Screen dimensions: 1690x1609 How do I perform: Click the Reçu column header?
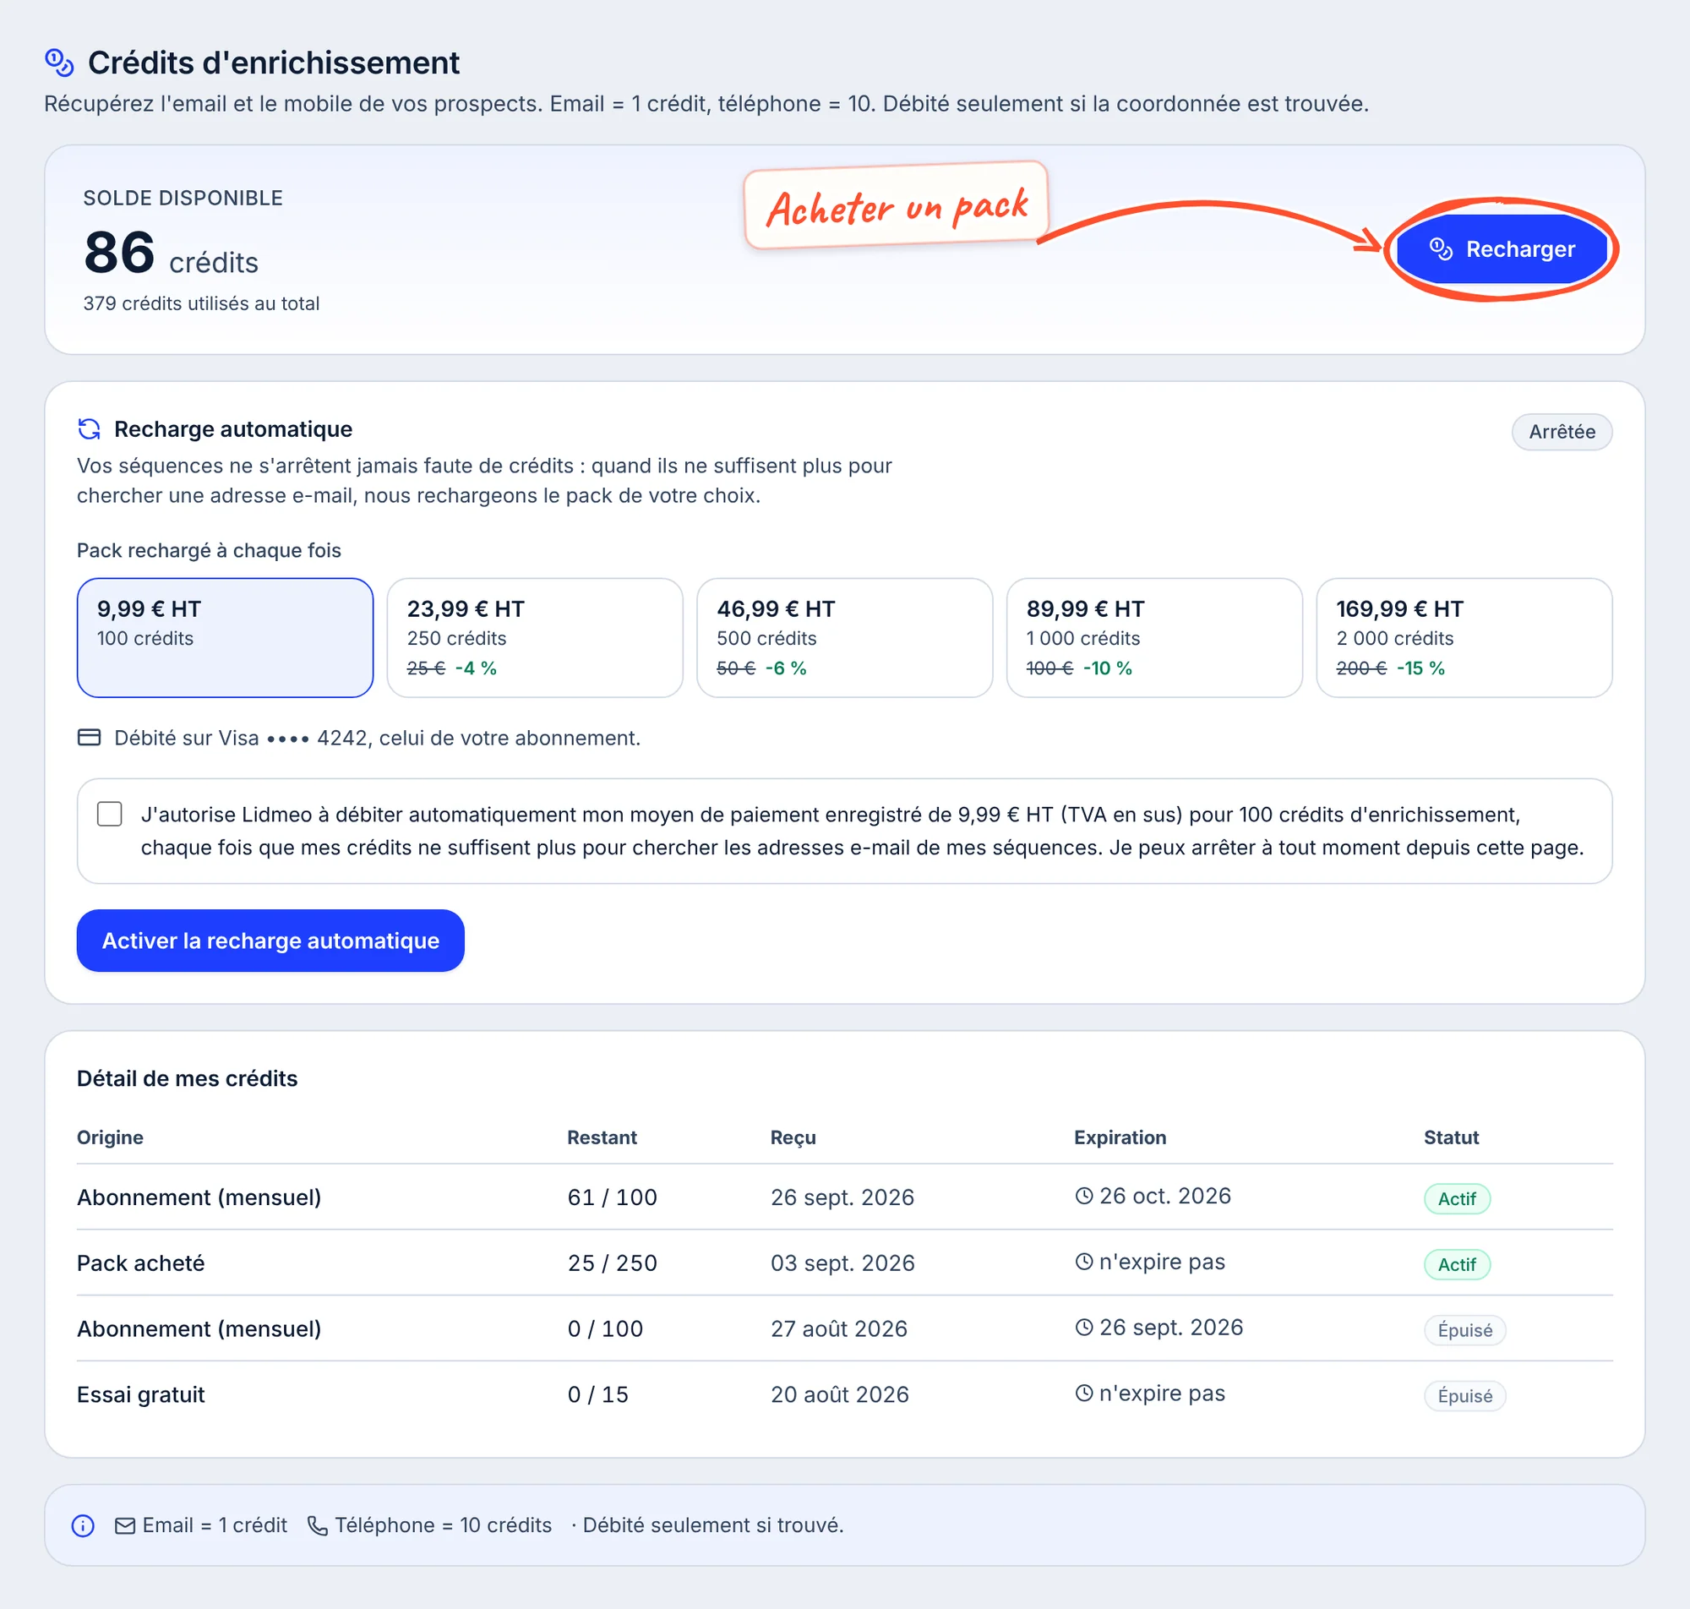(793, 1137)
